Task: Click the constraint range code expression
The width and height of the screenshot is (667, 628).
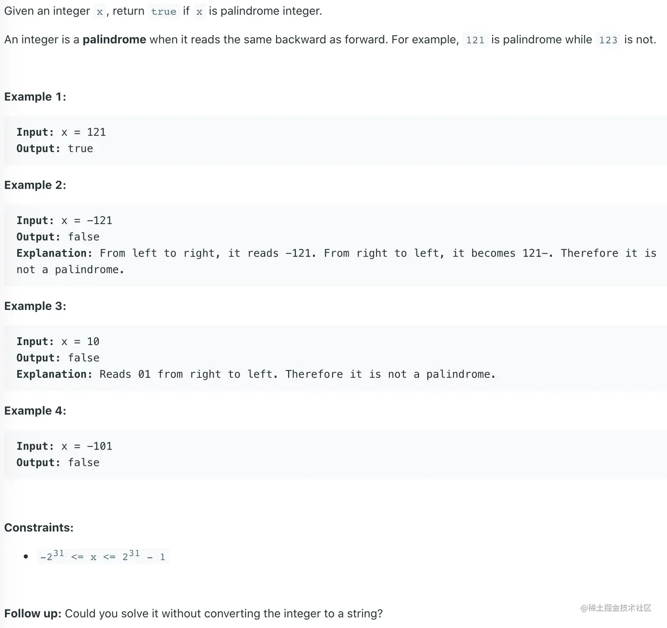Action: click(103, 556)
